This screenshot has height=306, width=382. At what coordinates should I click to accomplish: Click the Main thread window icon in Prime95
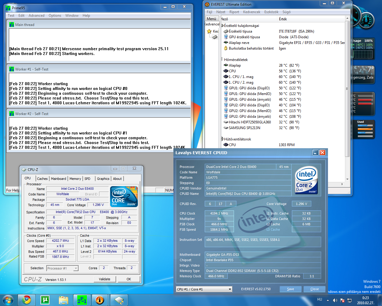[x=12, y=25]
